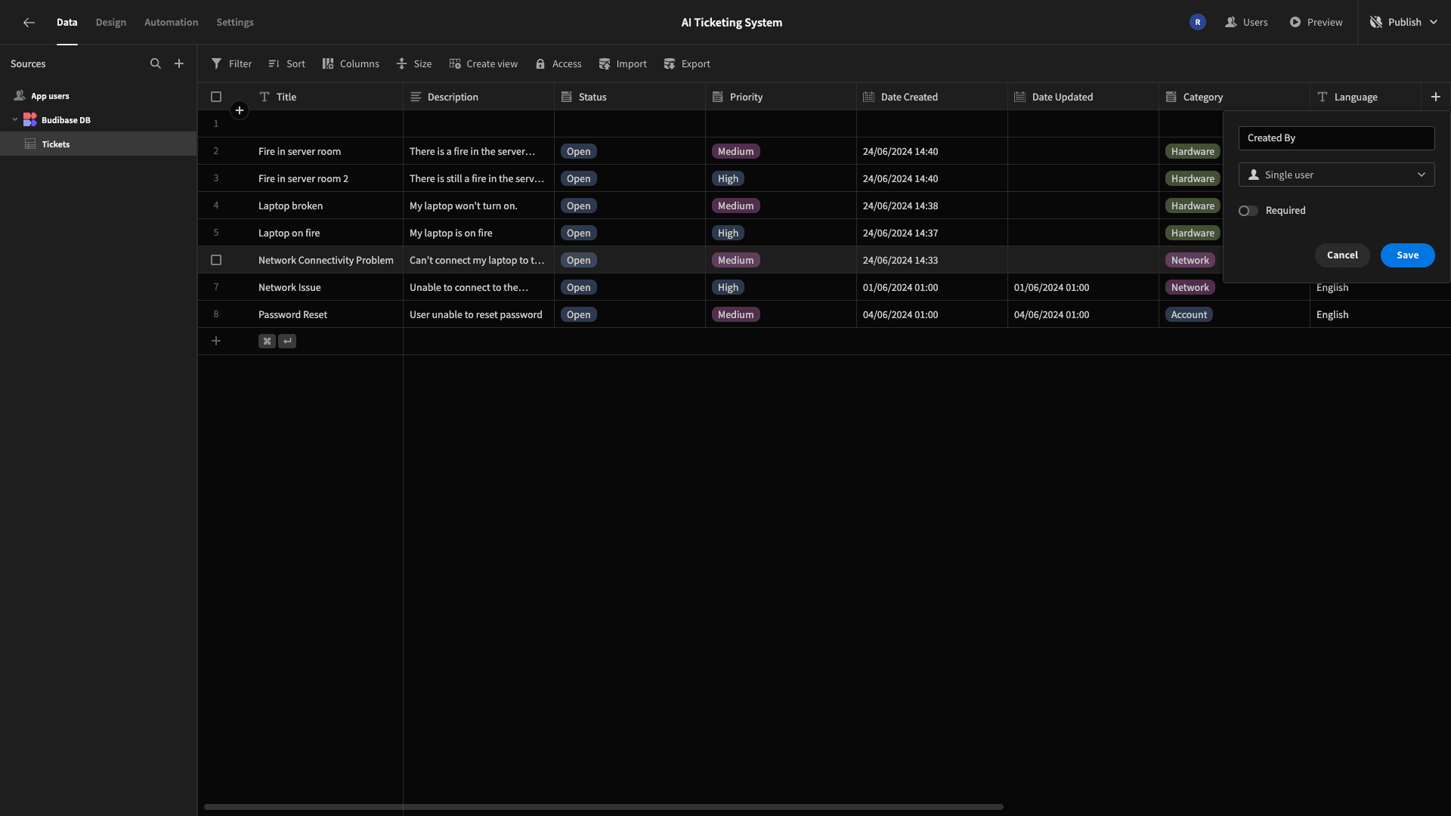The width and height of the screenshot is (1451, 816).
Task: Switch to the Data tab
Action: (67, 23)
